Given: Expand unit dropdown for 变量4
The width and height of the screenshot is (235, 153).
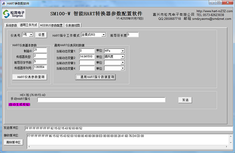Looking at the screenshot, I should (123, 68).
